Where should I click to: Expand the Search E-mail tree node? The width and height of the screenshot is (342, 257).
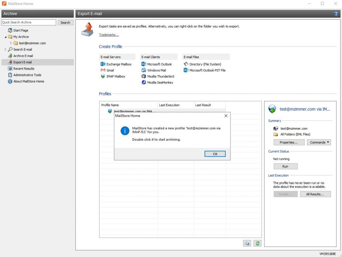pos(6,49)
